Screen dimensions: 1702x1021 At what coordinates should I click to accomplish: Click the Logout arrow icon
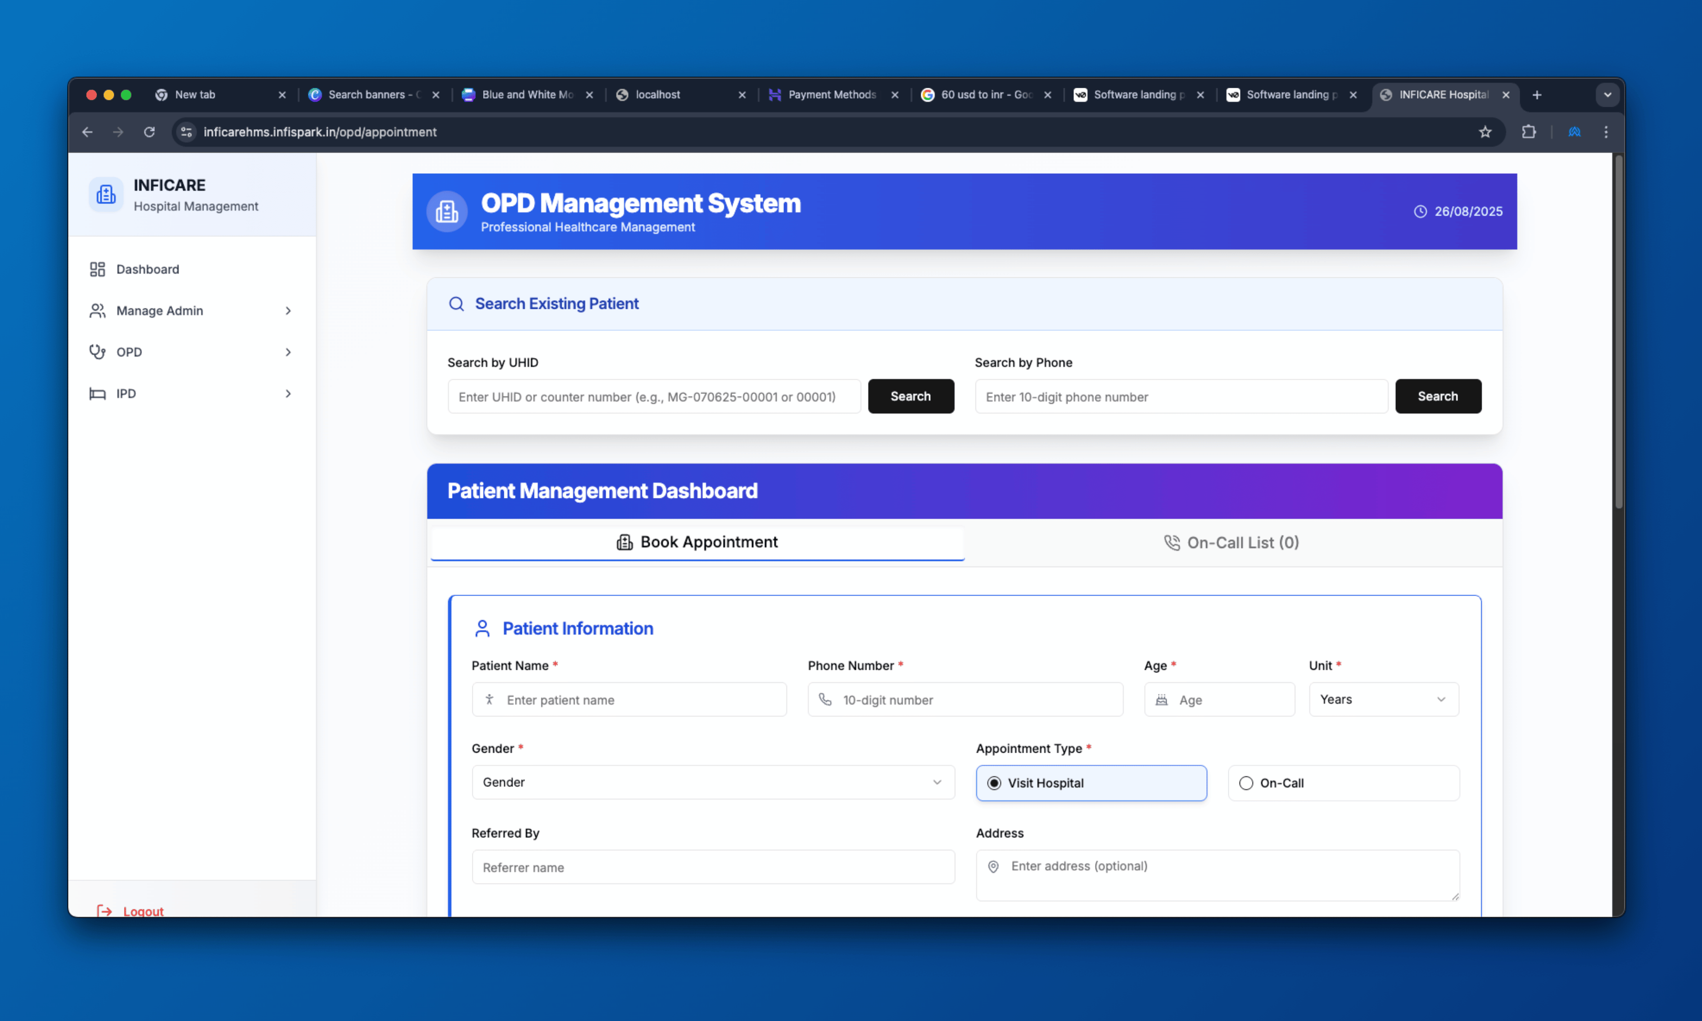pos(104,910)
